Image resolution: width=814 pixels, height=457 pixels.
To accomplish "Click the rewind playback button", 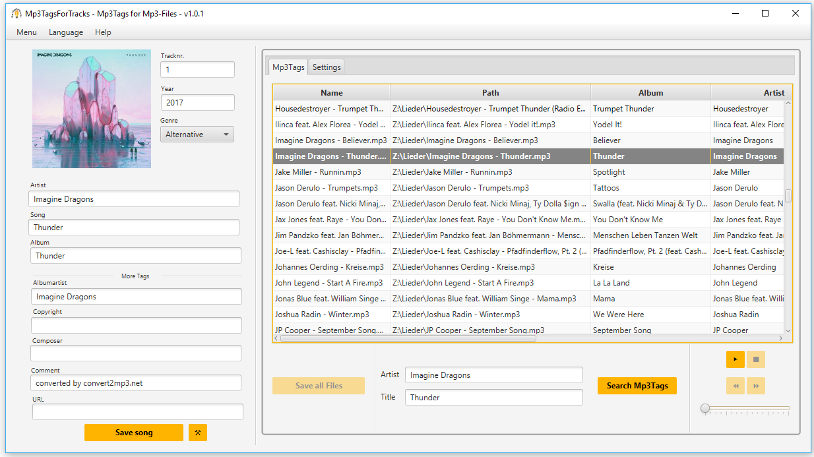I will point(735,386).
